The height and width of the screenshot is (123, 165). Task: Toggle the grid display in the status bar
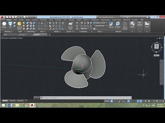(x=112, y=101)
